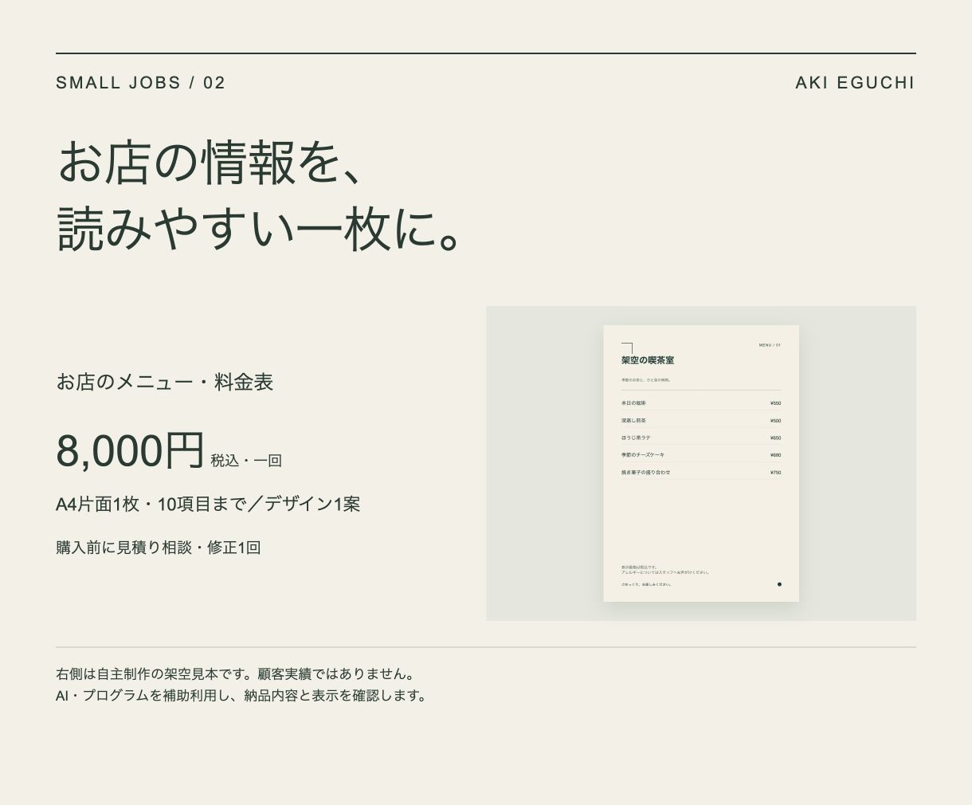
Task: Click the service title 'お店のメニュー・料金表'
Action: pos(165,382)
